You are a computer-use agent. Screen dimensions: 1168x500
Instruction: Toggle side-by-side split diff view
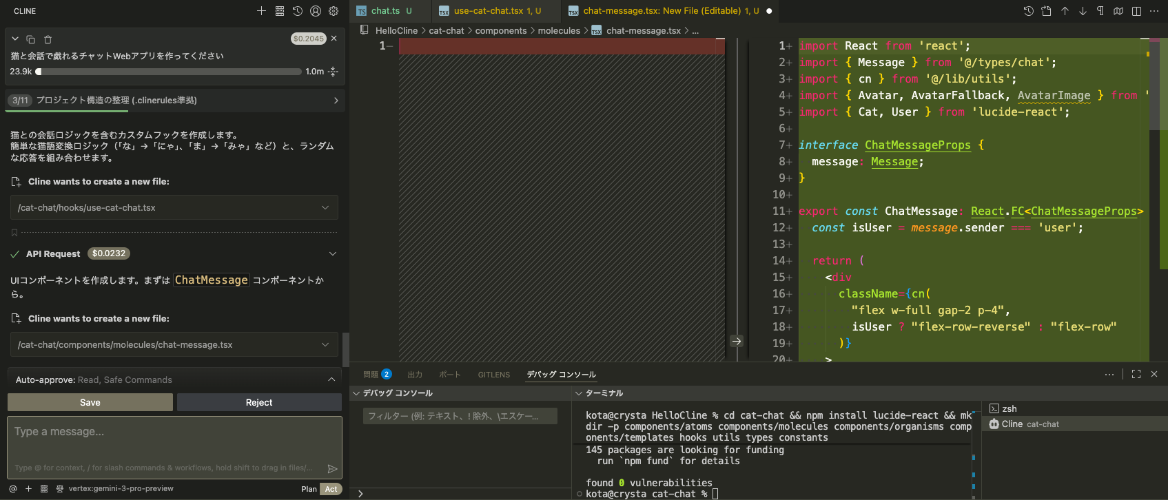point(1136,11)
